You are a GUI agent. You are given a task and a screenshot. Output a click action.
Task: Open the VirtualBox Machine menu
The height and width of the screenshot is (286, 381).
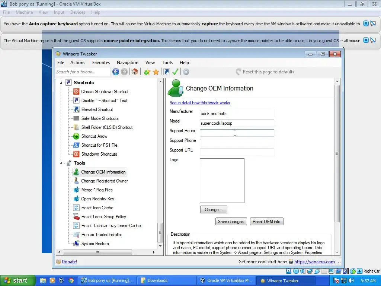tap(24, 12)
